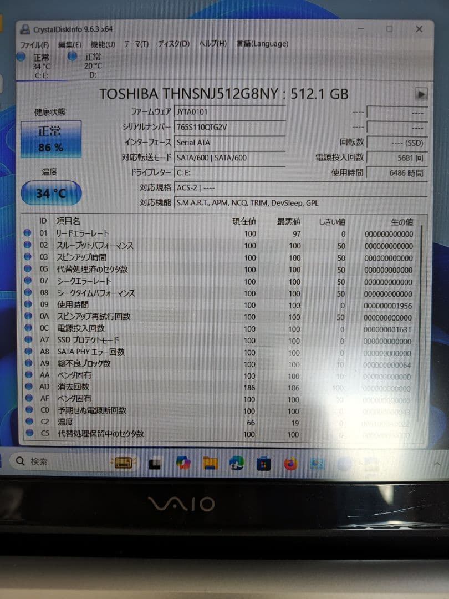The width and height of the screenshot is (449, 599).
Task: Click the blue status dot beside リードエラーレート
Action: [28, 233]
